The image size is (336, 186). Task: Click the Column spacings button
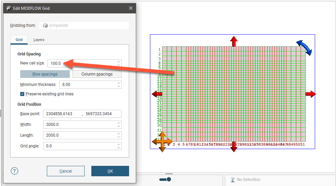[x=97, y=74]
